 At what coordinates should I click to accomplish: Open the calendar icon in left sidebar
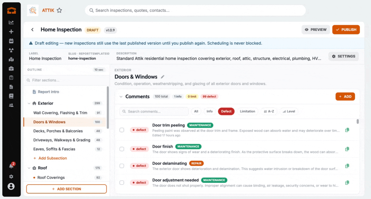click(11, 41)
